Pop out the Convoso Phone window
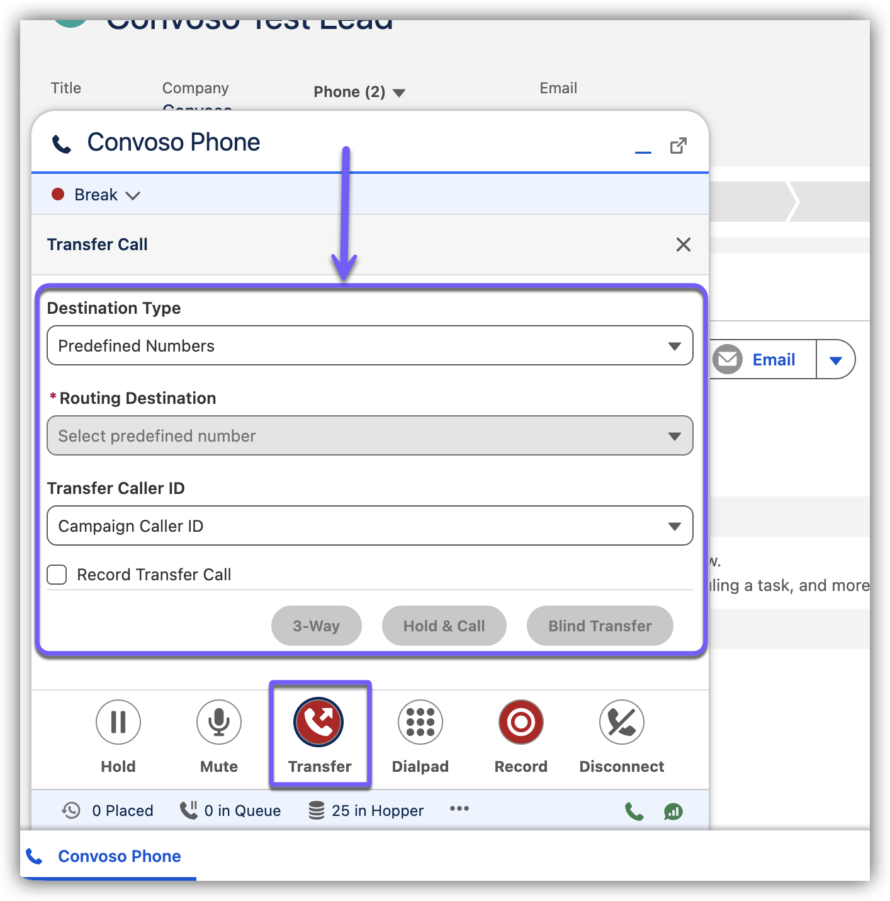 678,146
